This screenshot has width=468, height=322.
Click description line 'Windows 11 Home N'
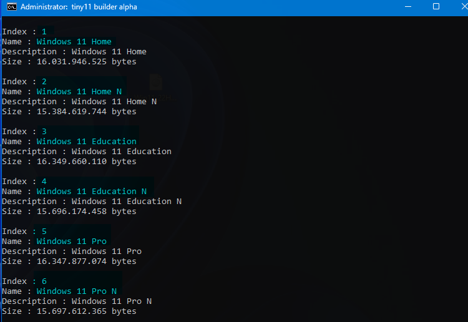pyautogui.click(x=79, y=102)
